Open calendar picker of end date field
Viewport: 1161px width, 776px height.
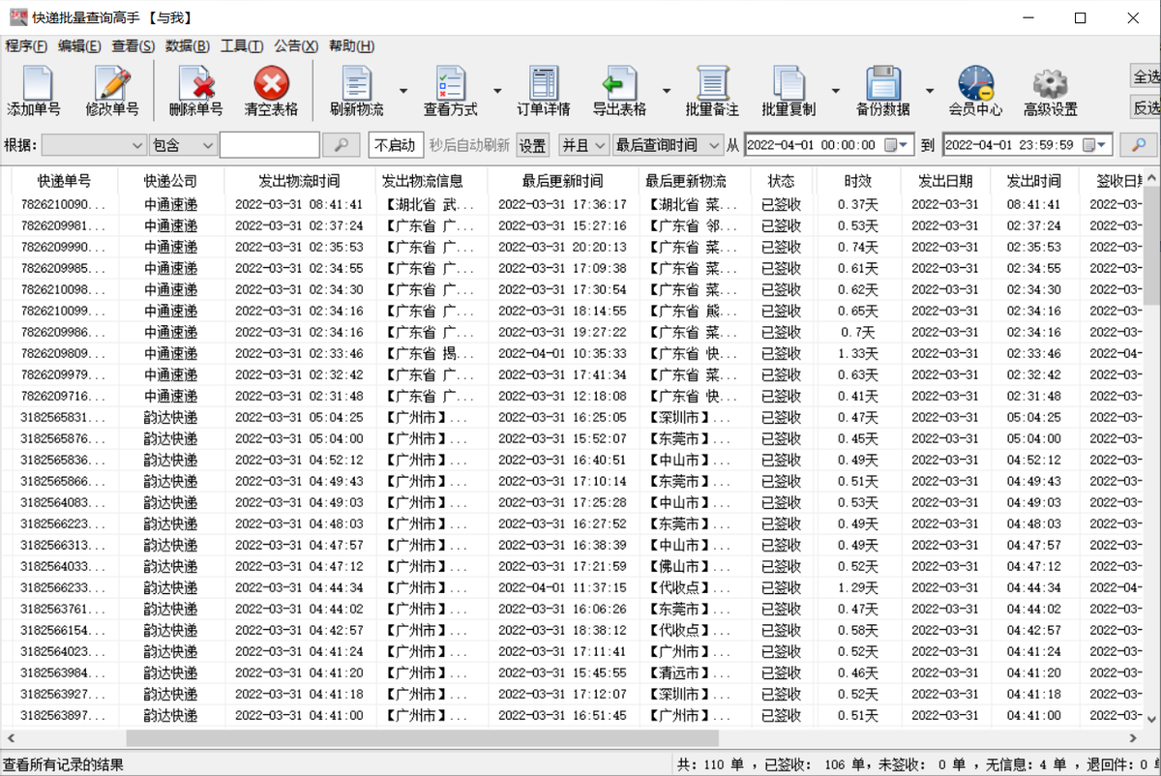click(x=1096, y=145)
